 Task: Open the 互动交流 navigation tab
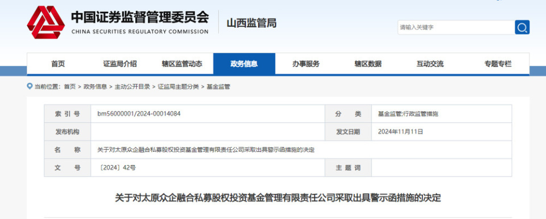(x=430, y=64)
